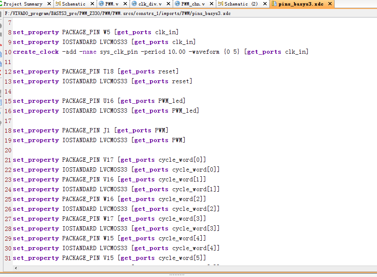Click line number 18 in the gutter
The height and width of the screenshot is (277, 377).
(x=8, y=130)
